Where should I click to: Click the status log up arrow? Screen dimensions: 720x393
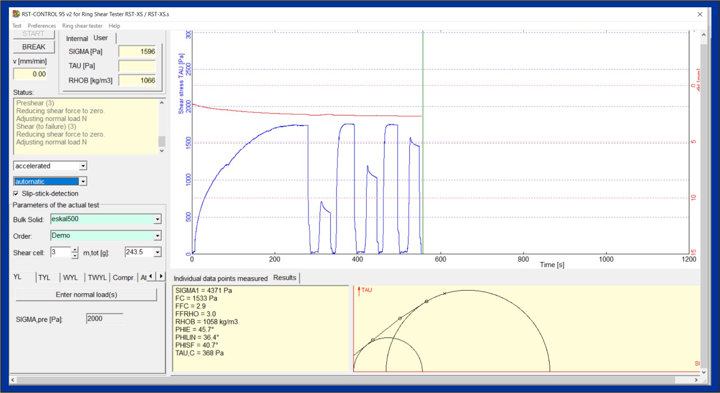click(x=162, y=103)
